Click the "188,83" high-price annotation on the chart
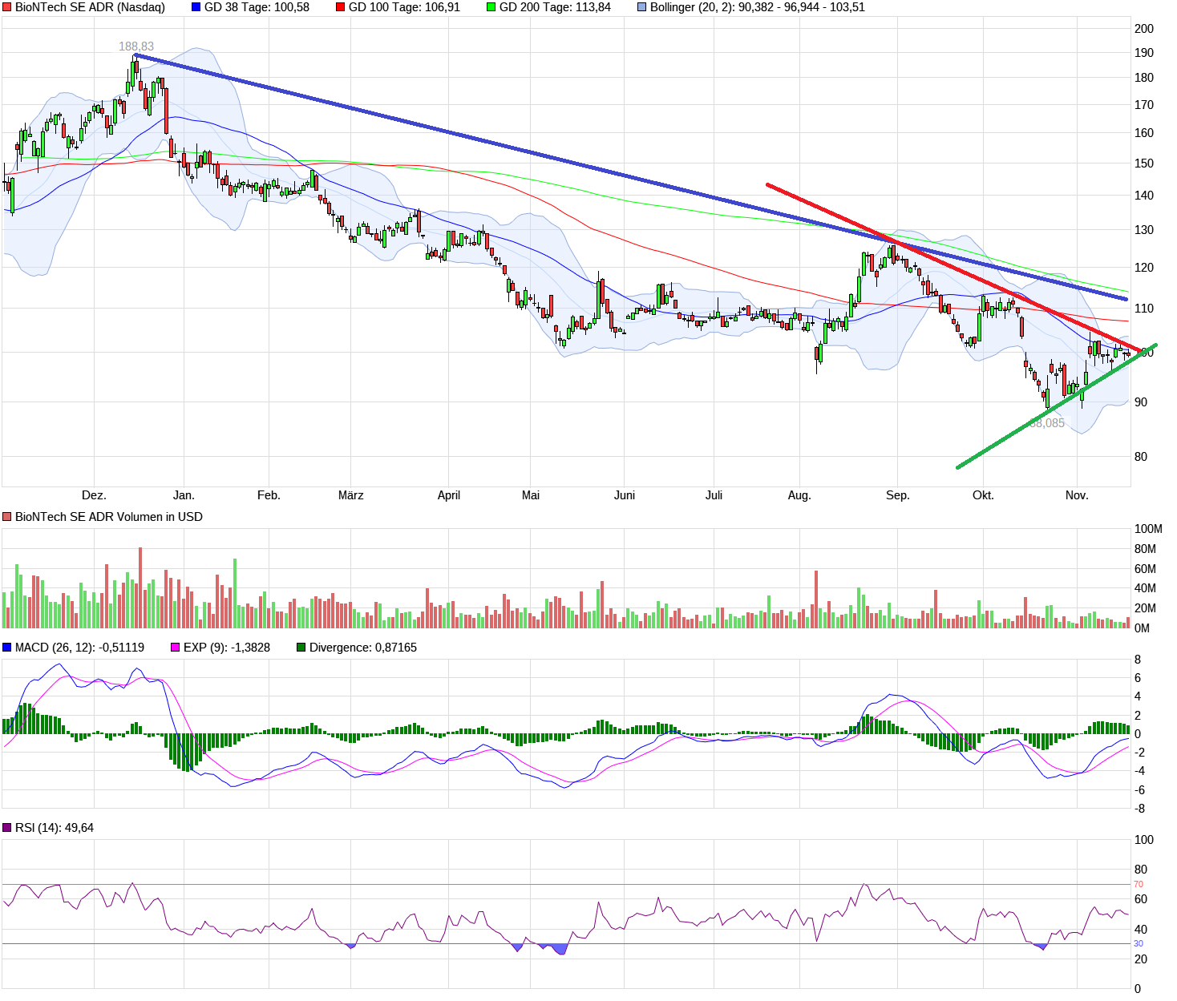Screen dimensions: 1177x1001 (136, 46)
